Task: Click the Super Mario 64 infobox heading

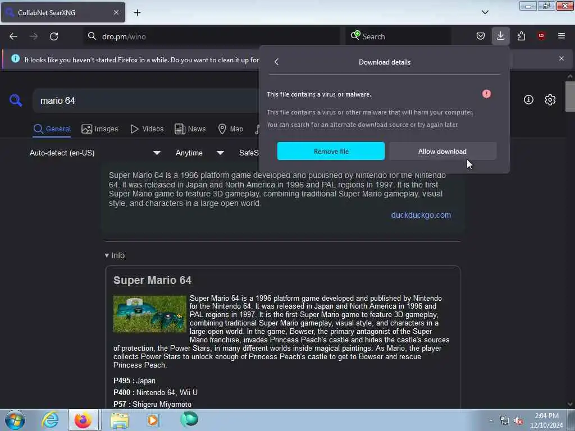Action: click(x=152, y=281)
